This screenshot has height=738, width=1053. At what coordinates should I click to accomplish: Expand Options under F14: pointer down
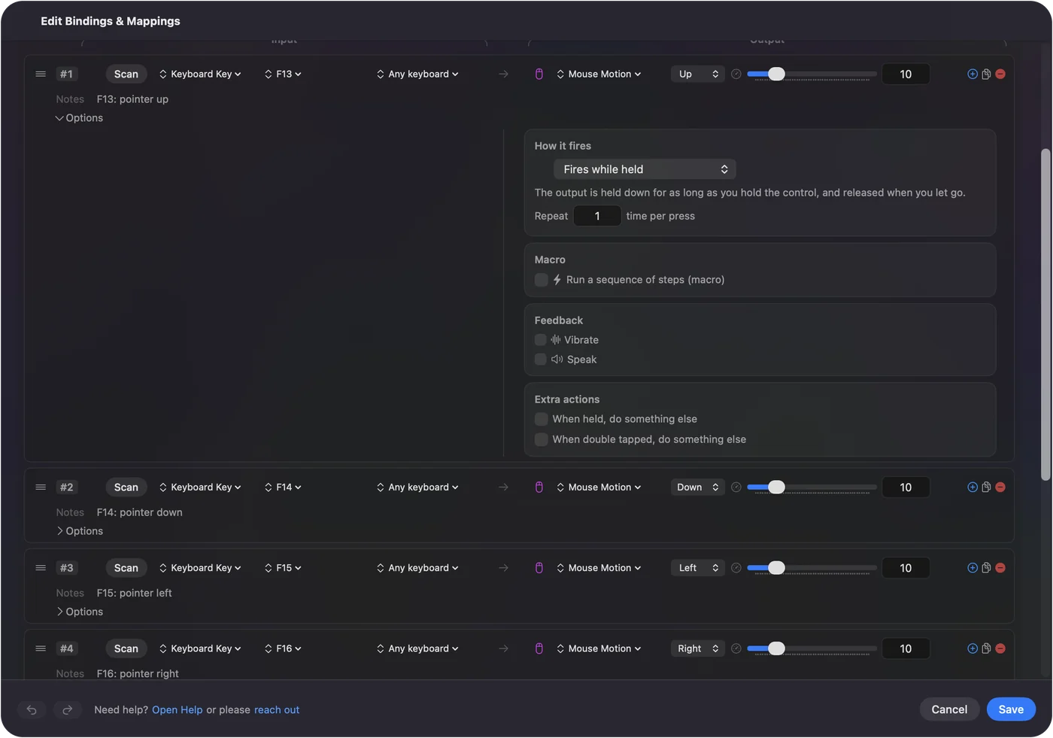point(79,530)
